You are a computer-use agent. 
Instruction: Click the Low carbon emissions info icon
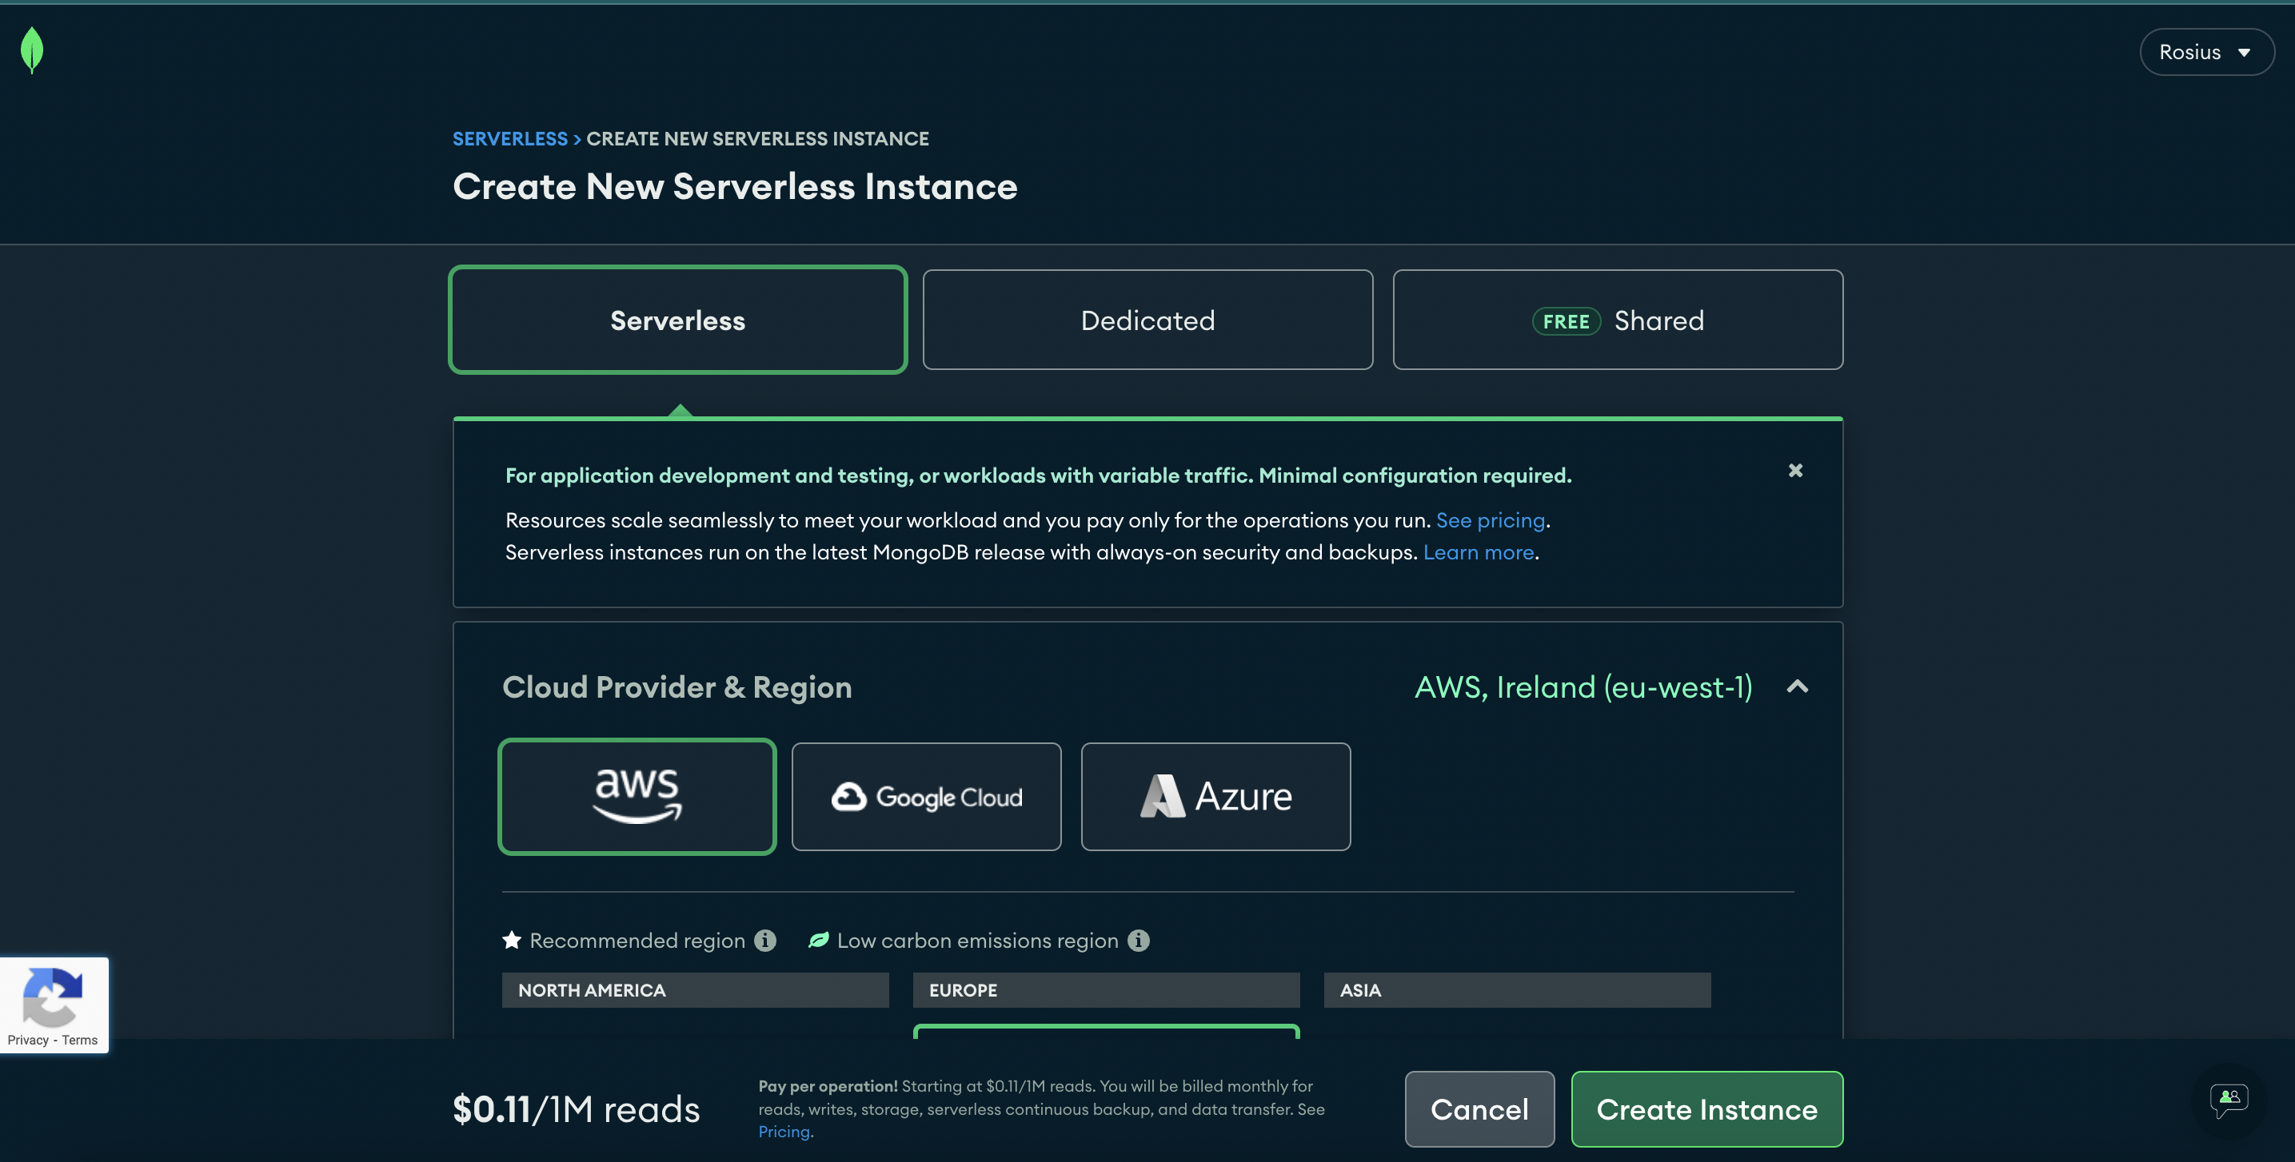(1139, 941)
